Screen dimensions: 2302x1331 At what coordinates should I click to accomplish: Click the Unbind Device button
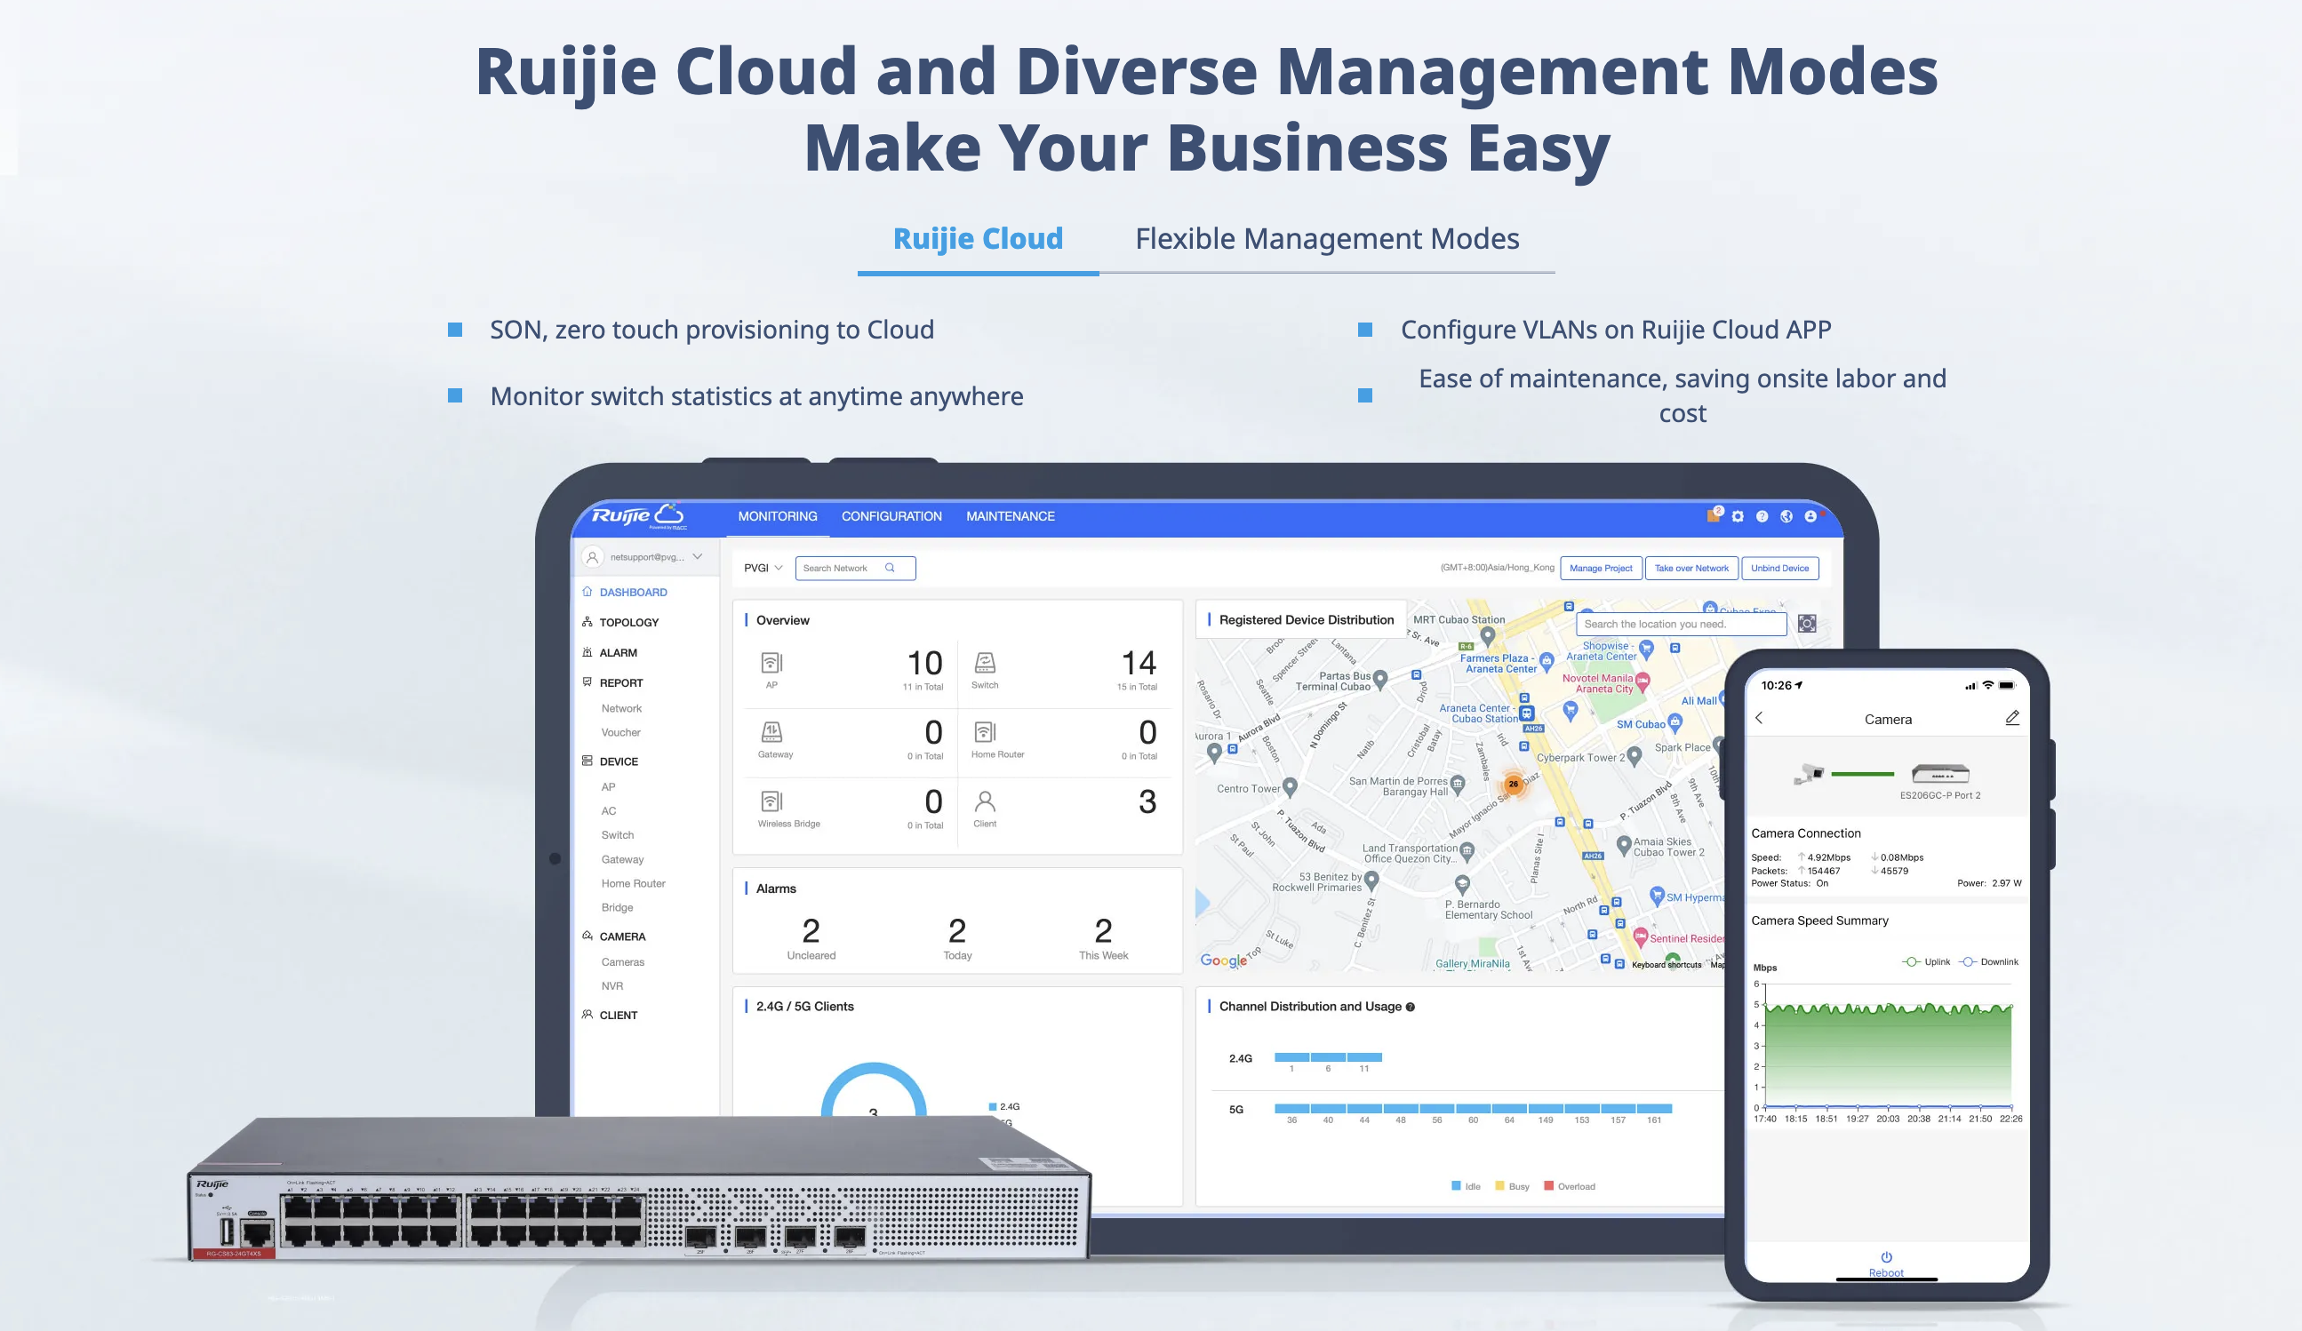(1778, 568)
